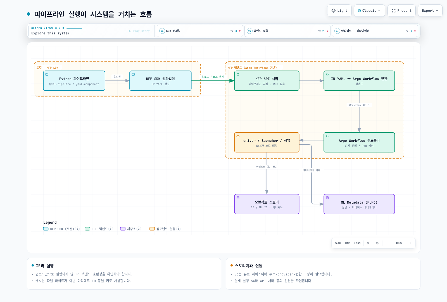447x302 pixels.
Task: Toggle LENS mode in canvas toolbar
Action: click(357, 243)
